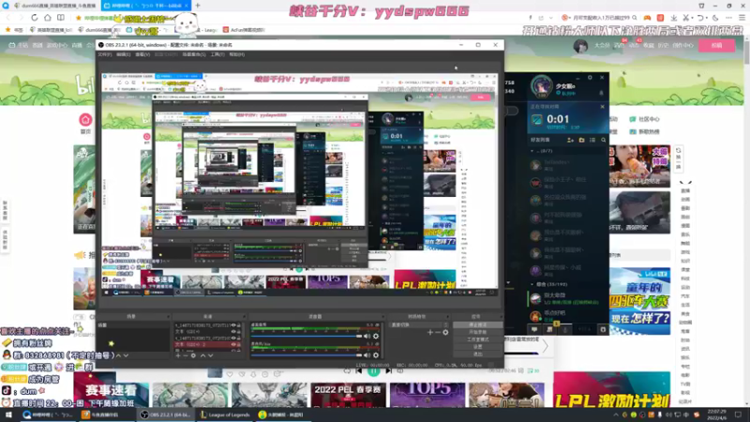Bookmark page with star icon in address bar
The height and width of the screenshot is (422, 750).
[79, 18]
